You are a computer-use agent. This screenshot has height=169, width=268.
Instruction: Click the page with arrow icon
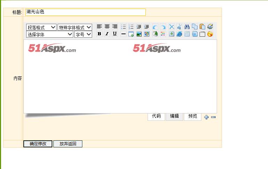click(x=195, y=34)
